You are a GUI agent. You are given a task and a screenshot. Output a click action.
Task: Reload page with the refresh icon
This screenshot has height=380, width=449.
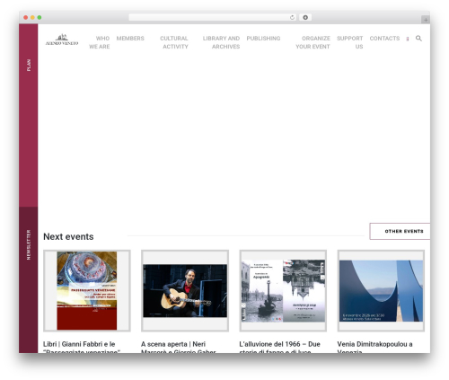tap(292, 17)
